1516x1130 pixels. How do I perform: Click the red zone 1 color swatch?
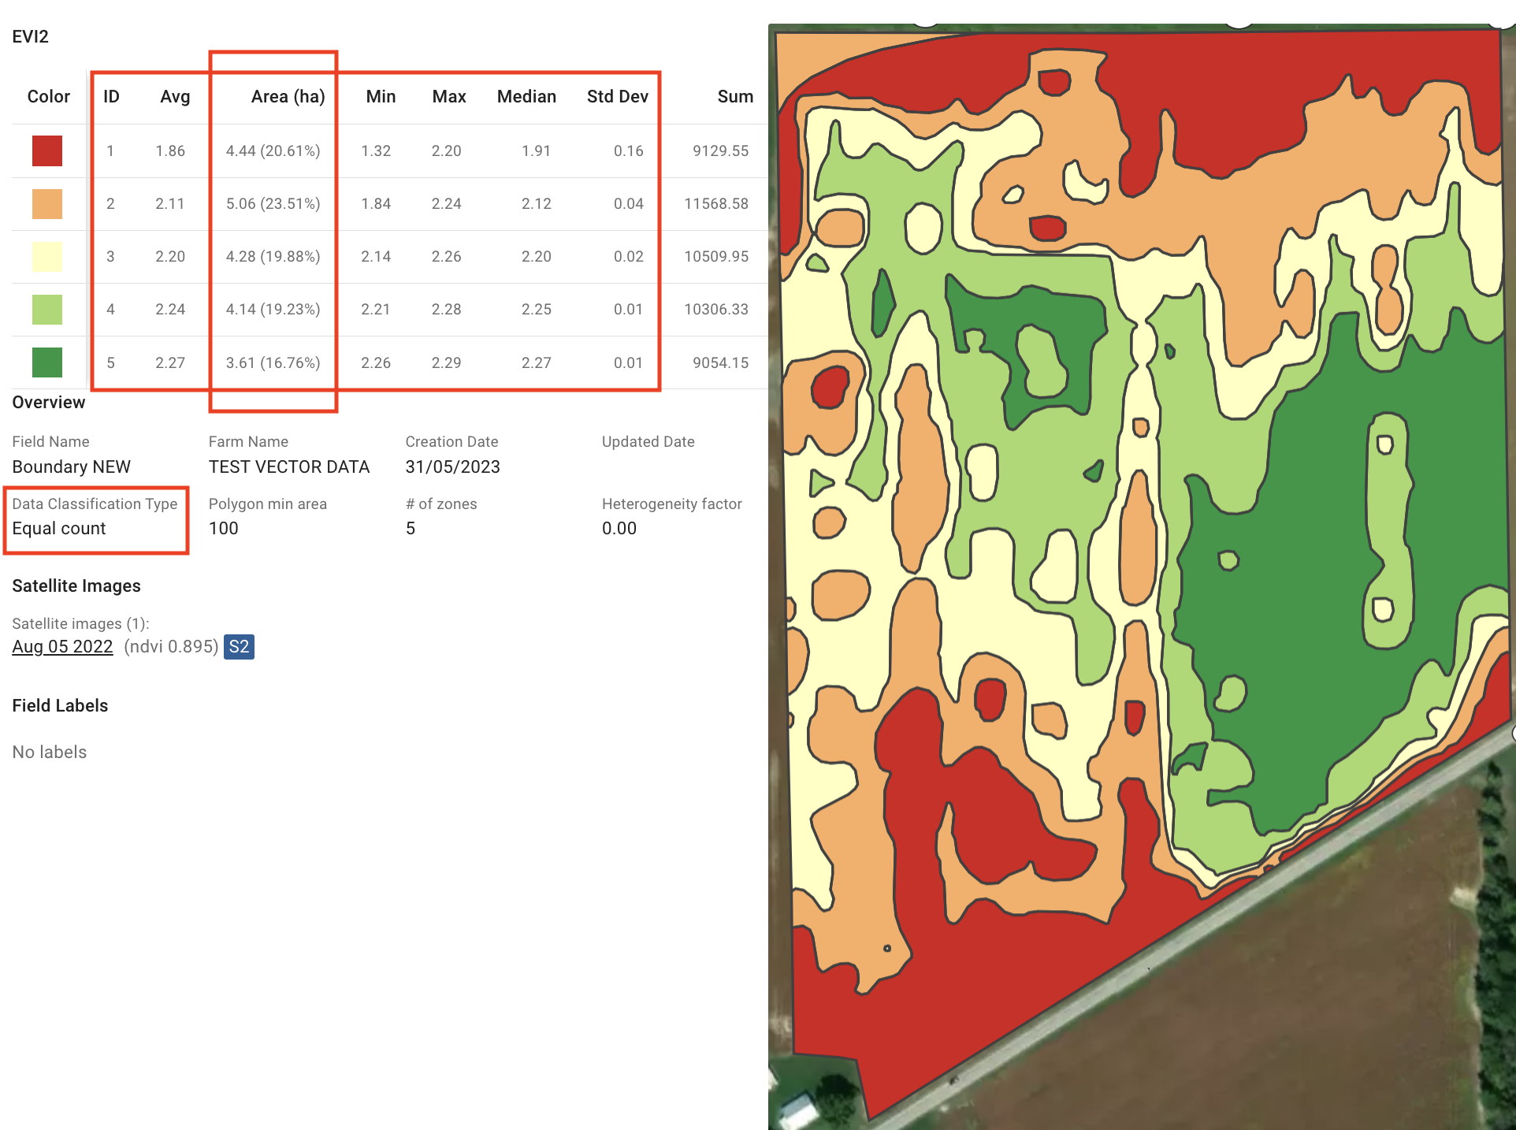47,151
